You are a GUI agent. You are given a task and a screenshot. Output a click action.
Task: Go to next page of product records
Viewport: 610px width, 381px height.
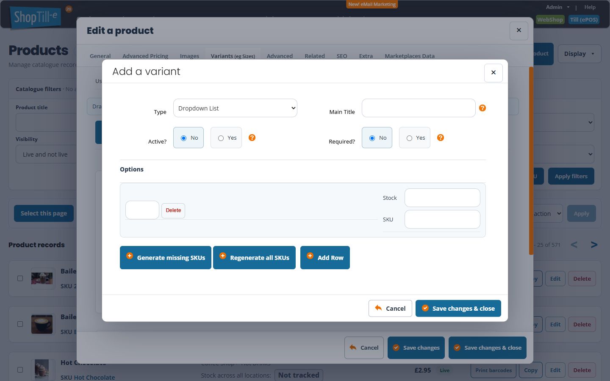(594, 245)
